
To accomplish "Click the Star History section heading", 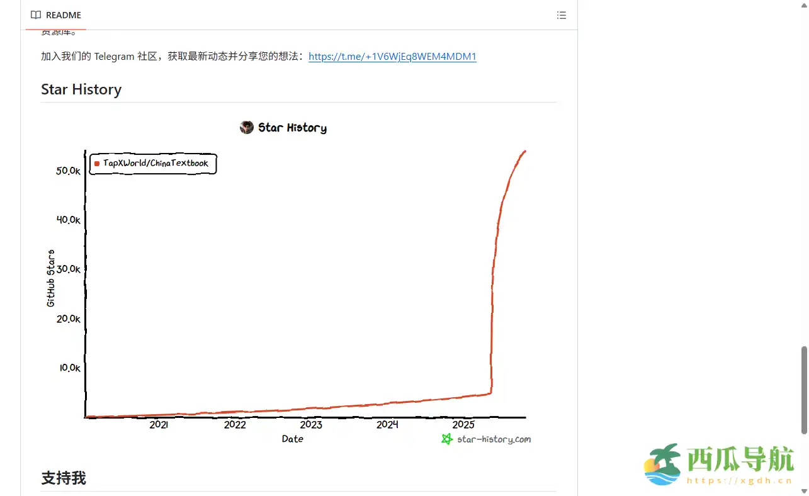I will coord(81,89).
